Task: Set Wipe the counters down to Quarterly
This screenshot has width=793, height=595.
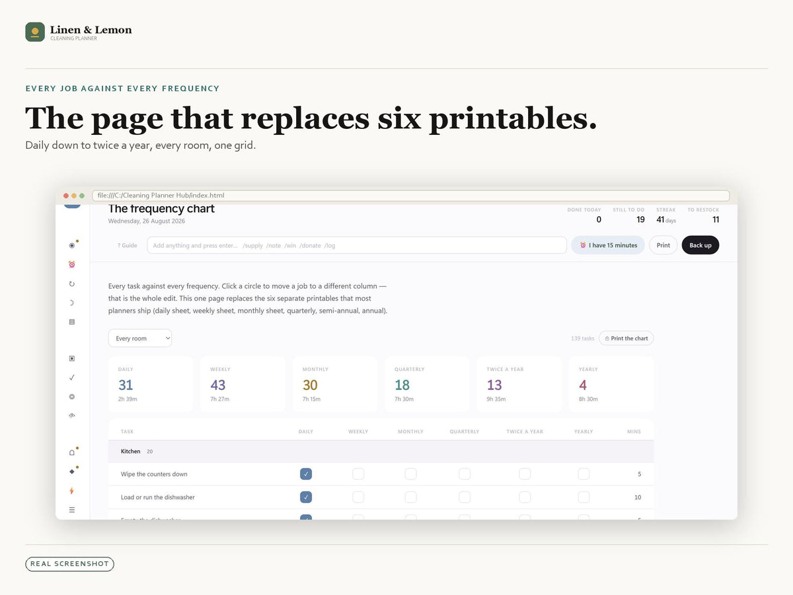Action: [465, 474]
